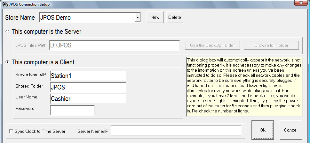310x143 pixels.
Task: Click the 'Store Name' label
Action: [x=20, y=18]
